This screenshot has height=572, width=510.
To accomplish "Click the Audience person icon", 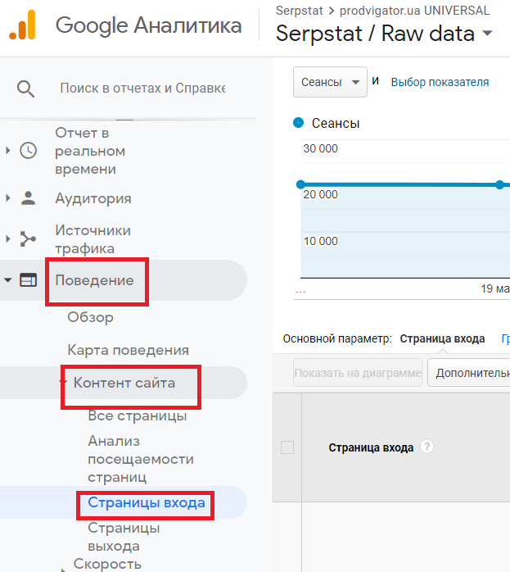I will pos(28,198).
